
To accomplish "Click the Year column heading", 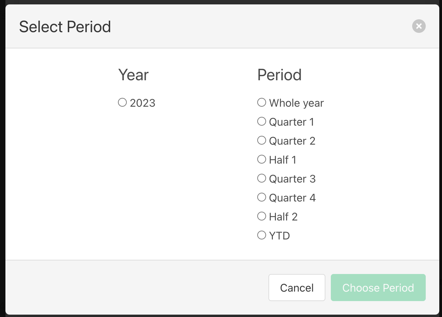I will [134, 75].
